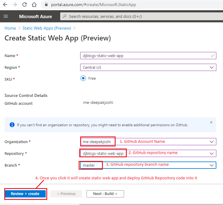Click the Organization field label
Viewport: 223px width, 205px height.
16,142
